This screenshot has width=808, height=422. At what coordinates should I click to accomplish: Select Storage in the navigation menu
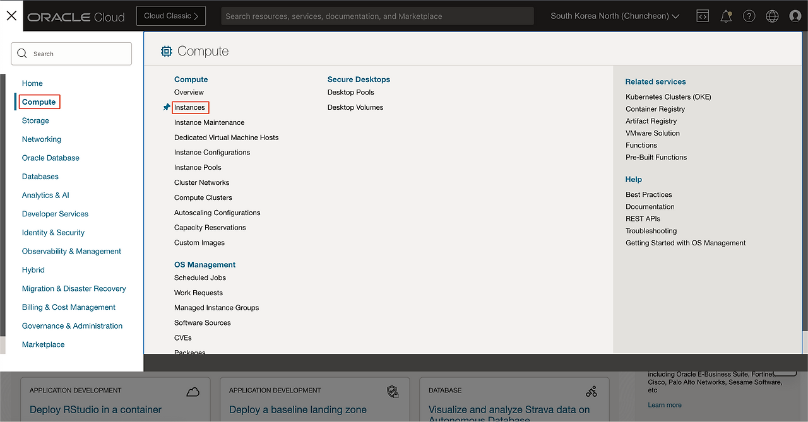[35, 120]
